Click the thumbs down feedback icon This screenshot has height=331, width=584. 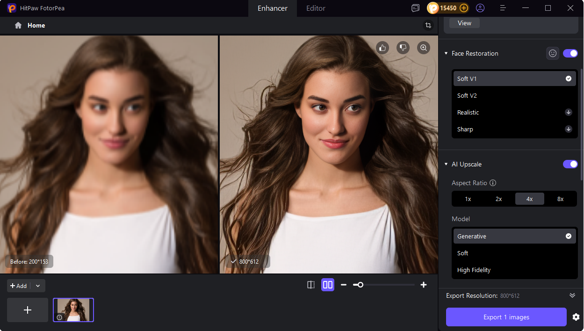click(403, 48)
